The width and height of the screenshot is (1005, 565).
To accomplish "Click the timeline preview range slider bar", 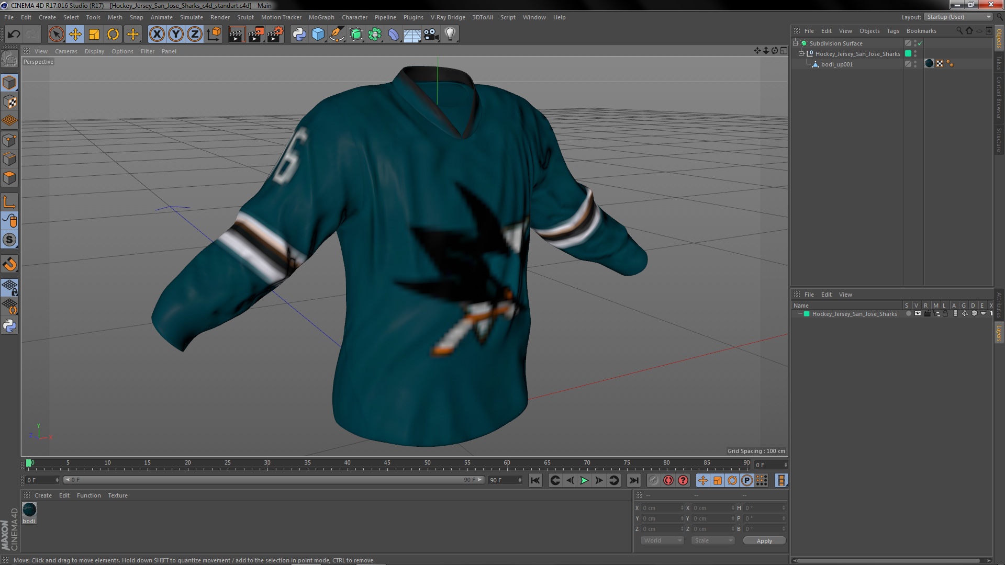I will (x=274, y=480).
